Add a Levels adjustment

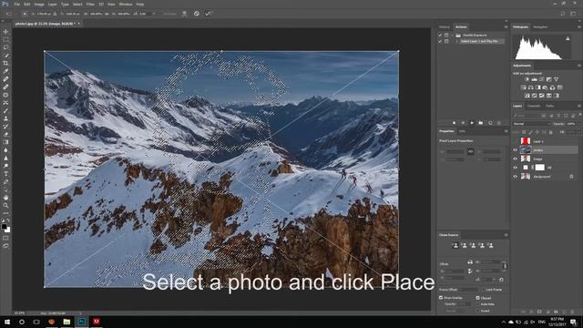tap(535, 79)
